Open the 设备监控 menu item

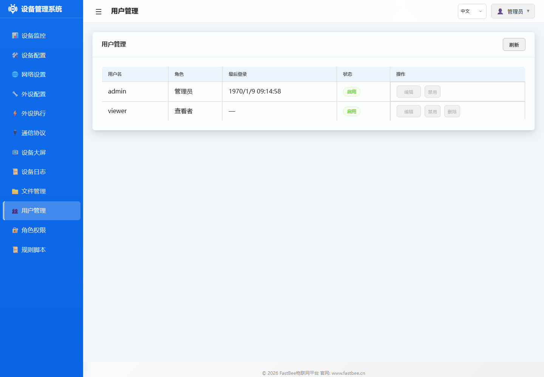click(x=42, y=35)
